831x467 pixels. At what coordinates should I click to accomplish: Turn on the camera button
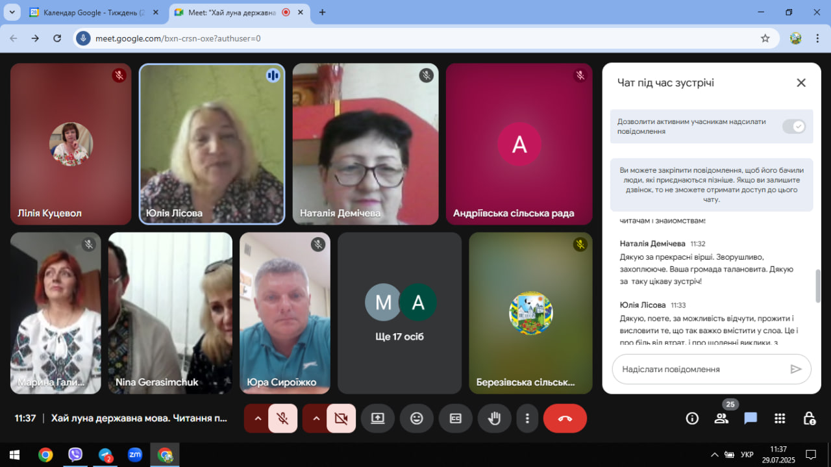341,418
